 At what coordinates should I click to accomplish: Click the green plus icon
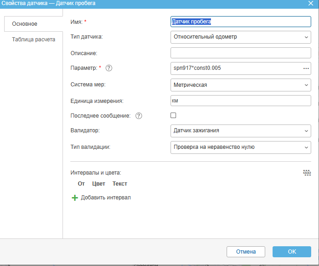pos(74,198)
